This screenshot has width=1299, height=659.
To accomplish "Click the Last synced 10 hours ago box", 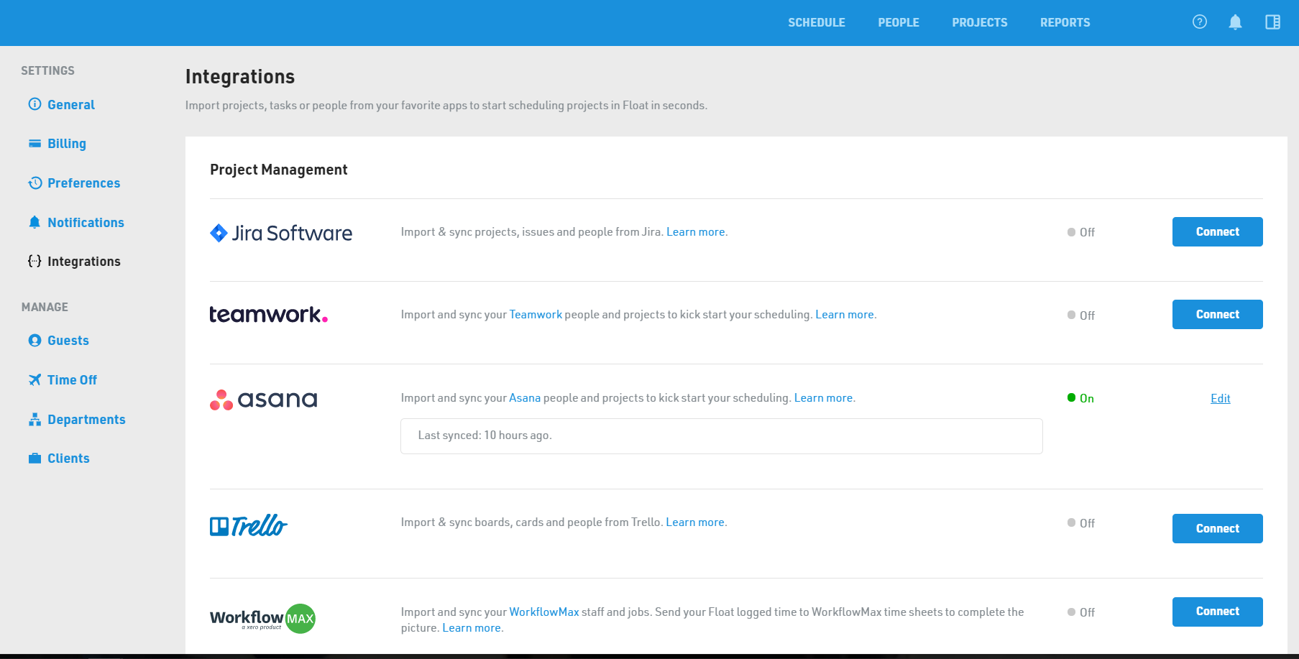I will pyautogui.click(x=722, y=436).
